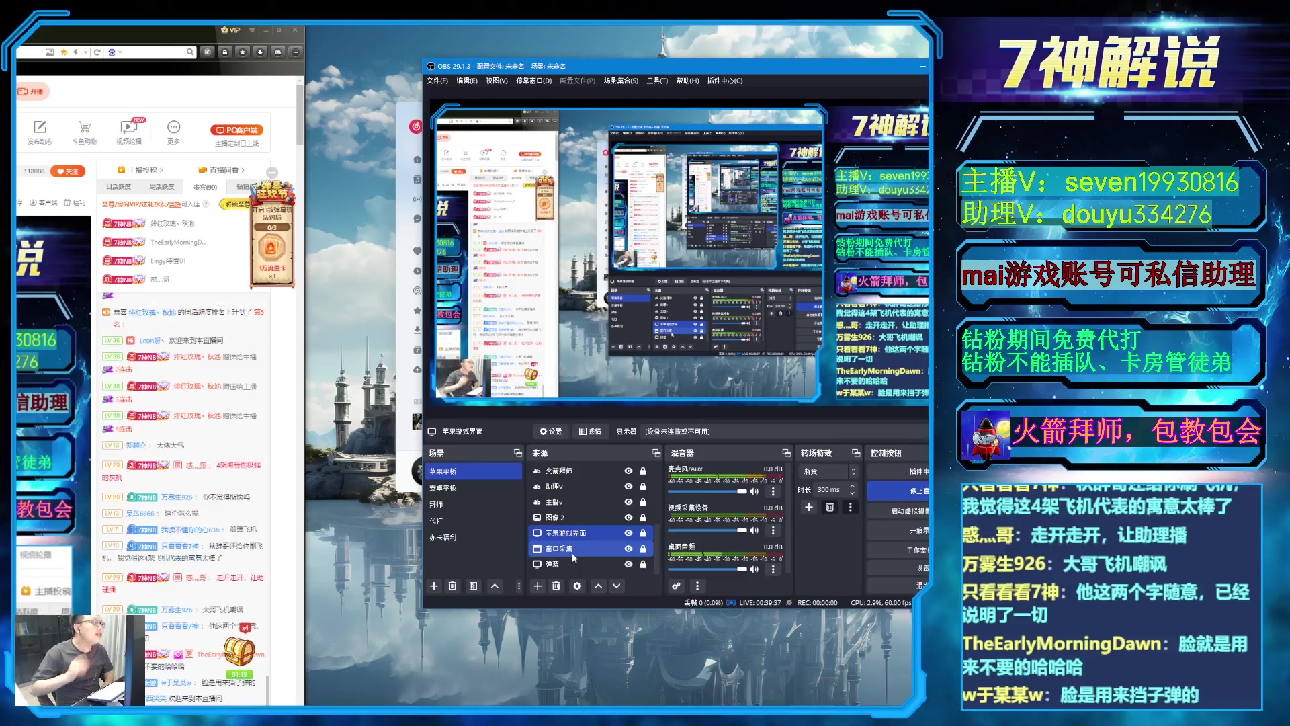
Task: Hide the 苹果游戏界面 source
Action: [628, 533]
